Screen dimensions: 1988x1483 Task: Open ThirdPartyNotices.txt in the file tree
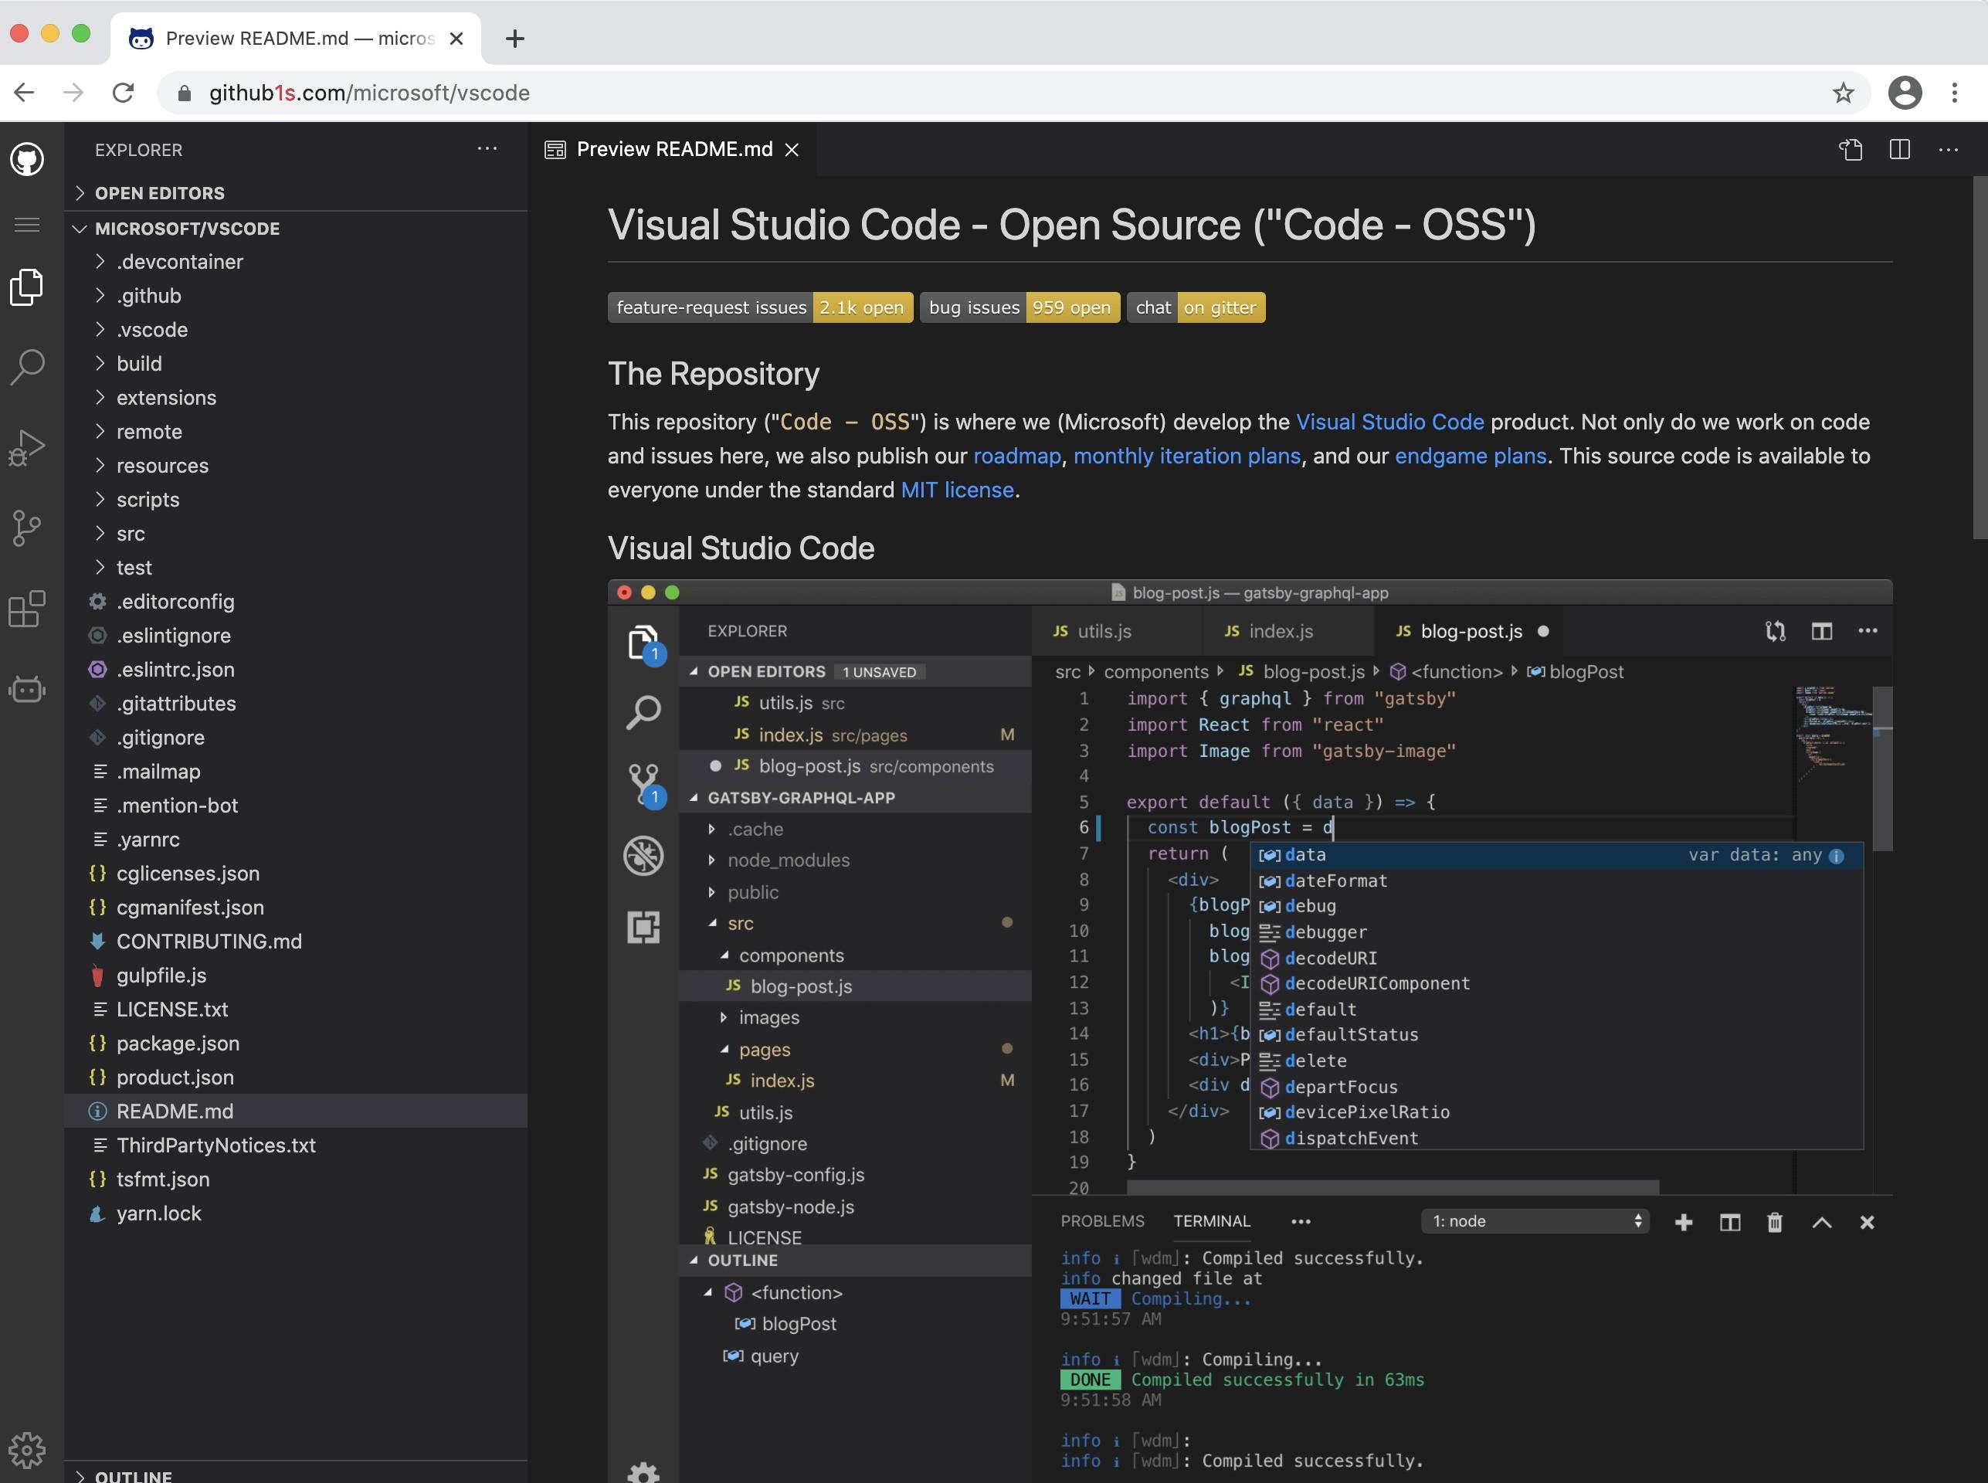point(295,1145)
